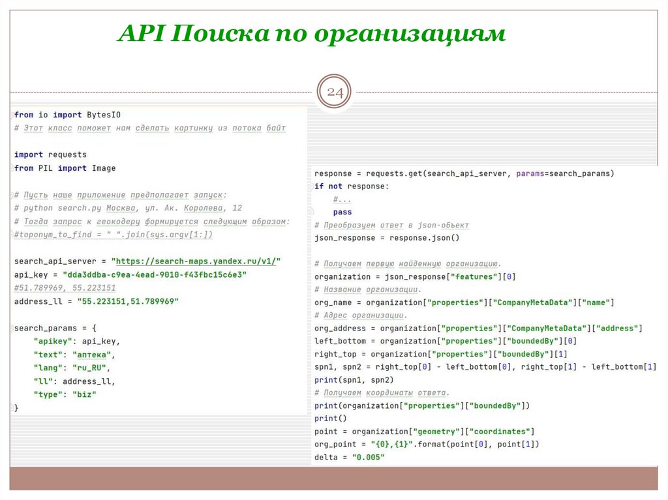
Task: Click the point = organization["geometry"] line
Action: (x=425, y=432)
